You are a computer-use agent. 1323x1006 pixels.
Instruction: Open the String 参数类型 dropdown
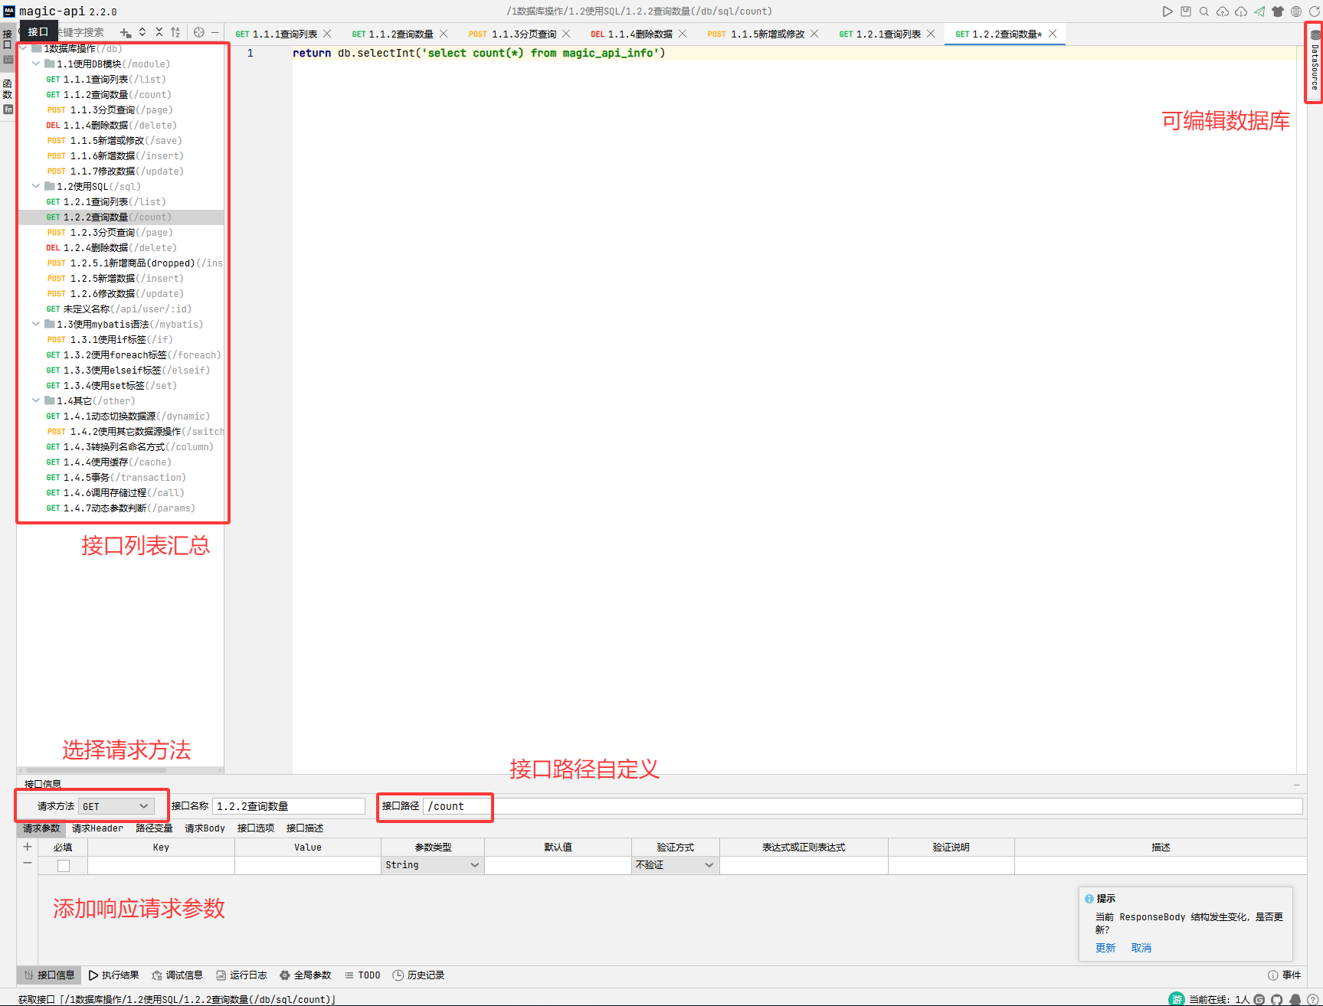[433, 865]
